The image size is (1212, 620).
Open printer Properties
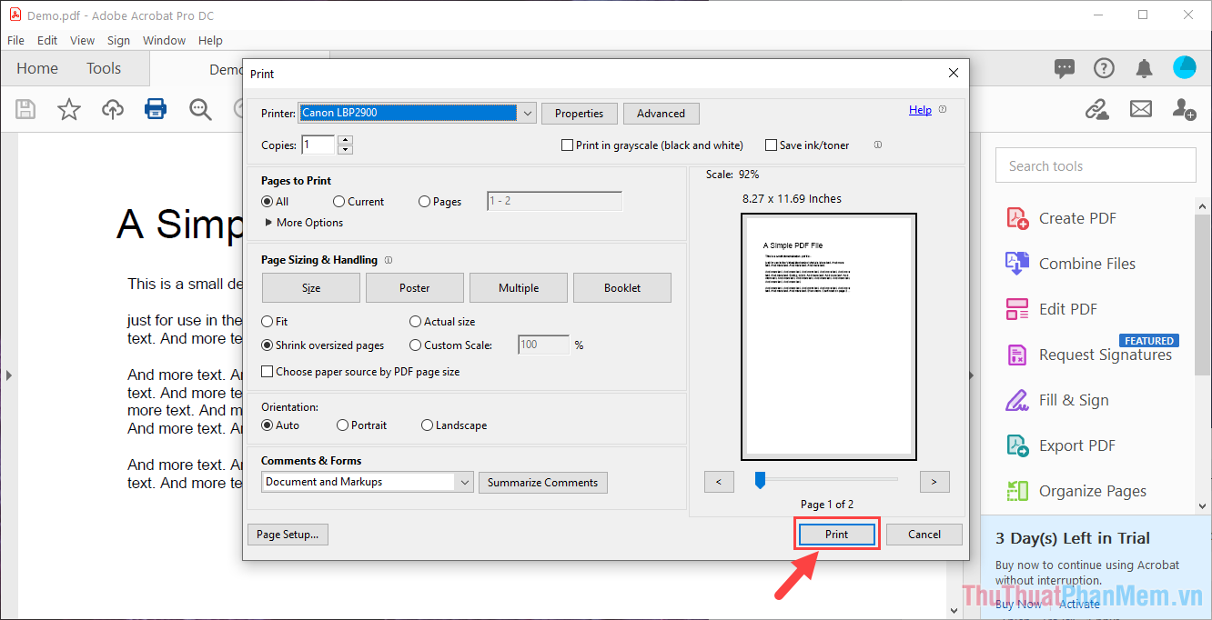580,114
